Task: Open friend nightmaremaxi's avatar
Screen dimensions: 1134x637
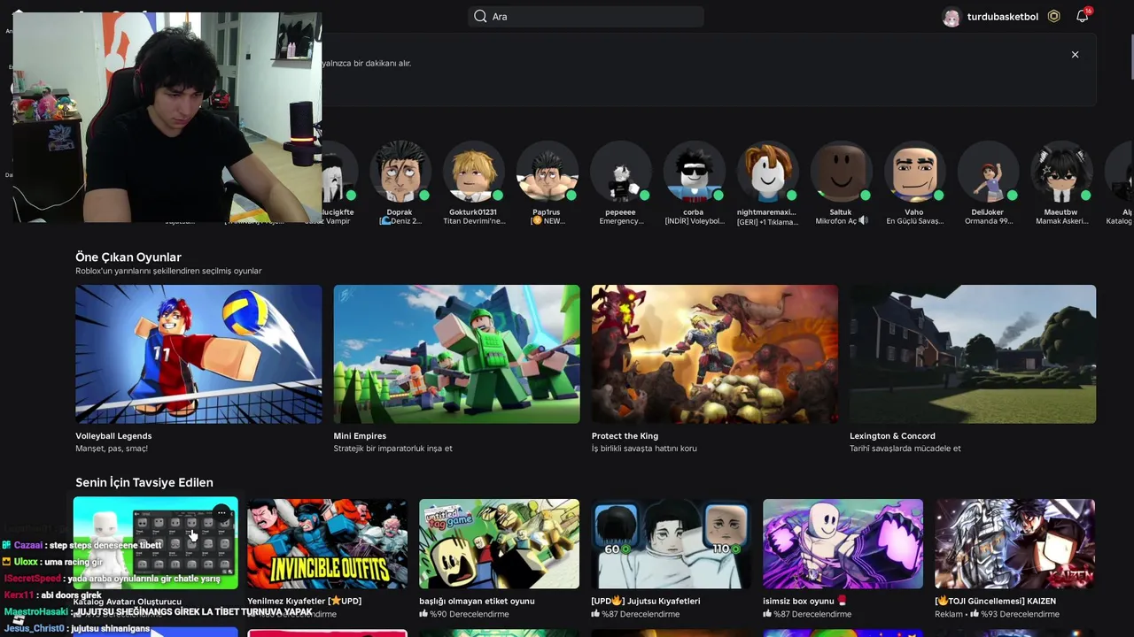Action: [767, 172]
